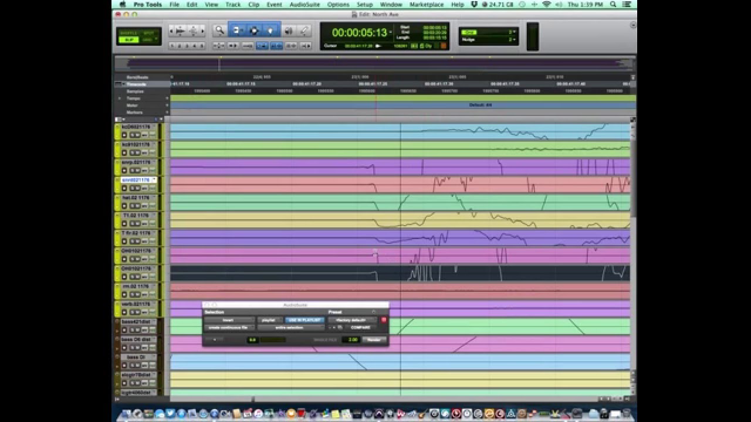The width and height of the screenshot is (751, 422).
Task: Open the Marketplace menu
Action: click(x=427, y=4)
